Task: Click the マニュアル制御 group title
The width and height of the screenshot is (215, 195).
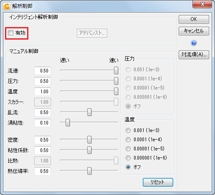Action: (24, 51)
